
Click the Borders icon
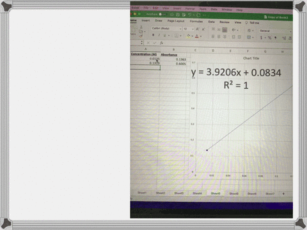[x=177, y=36]
